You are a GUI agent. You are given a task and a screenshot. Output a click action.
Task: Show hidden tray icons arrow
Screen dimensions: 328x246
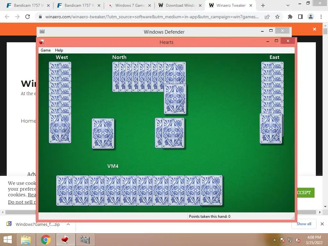(275, 240)
